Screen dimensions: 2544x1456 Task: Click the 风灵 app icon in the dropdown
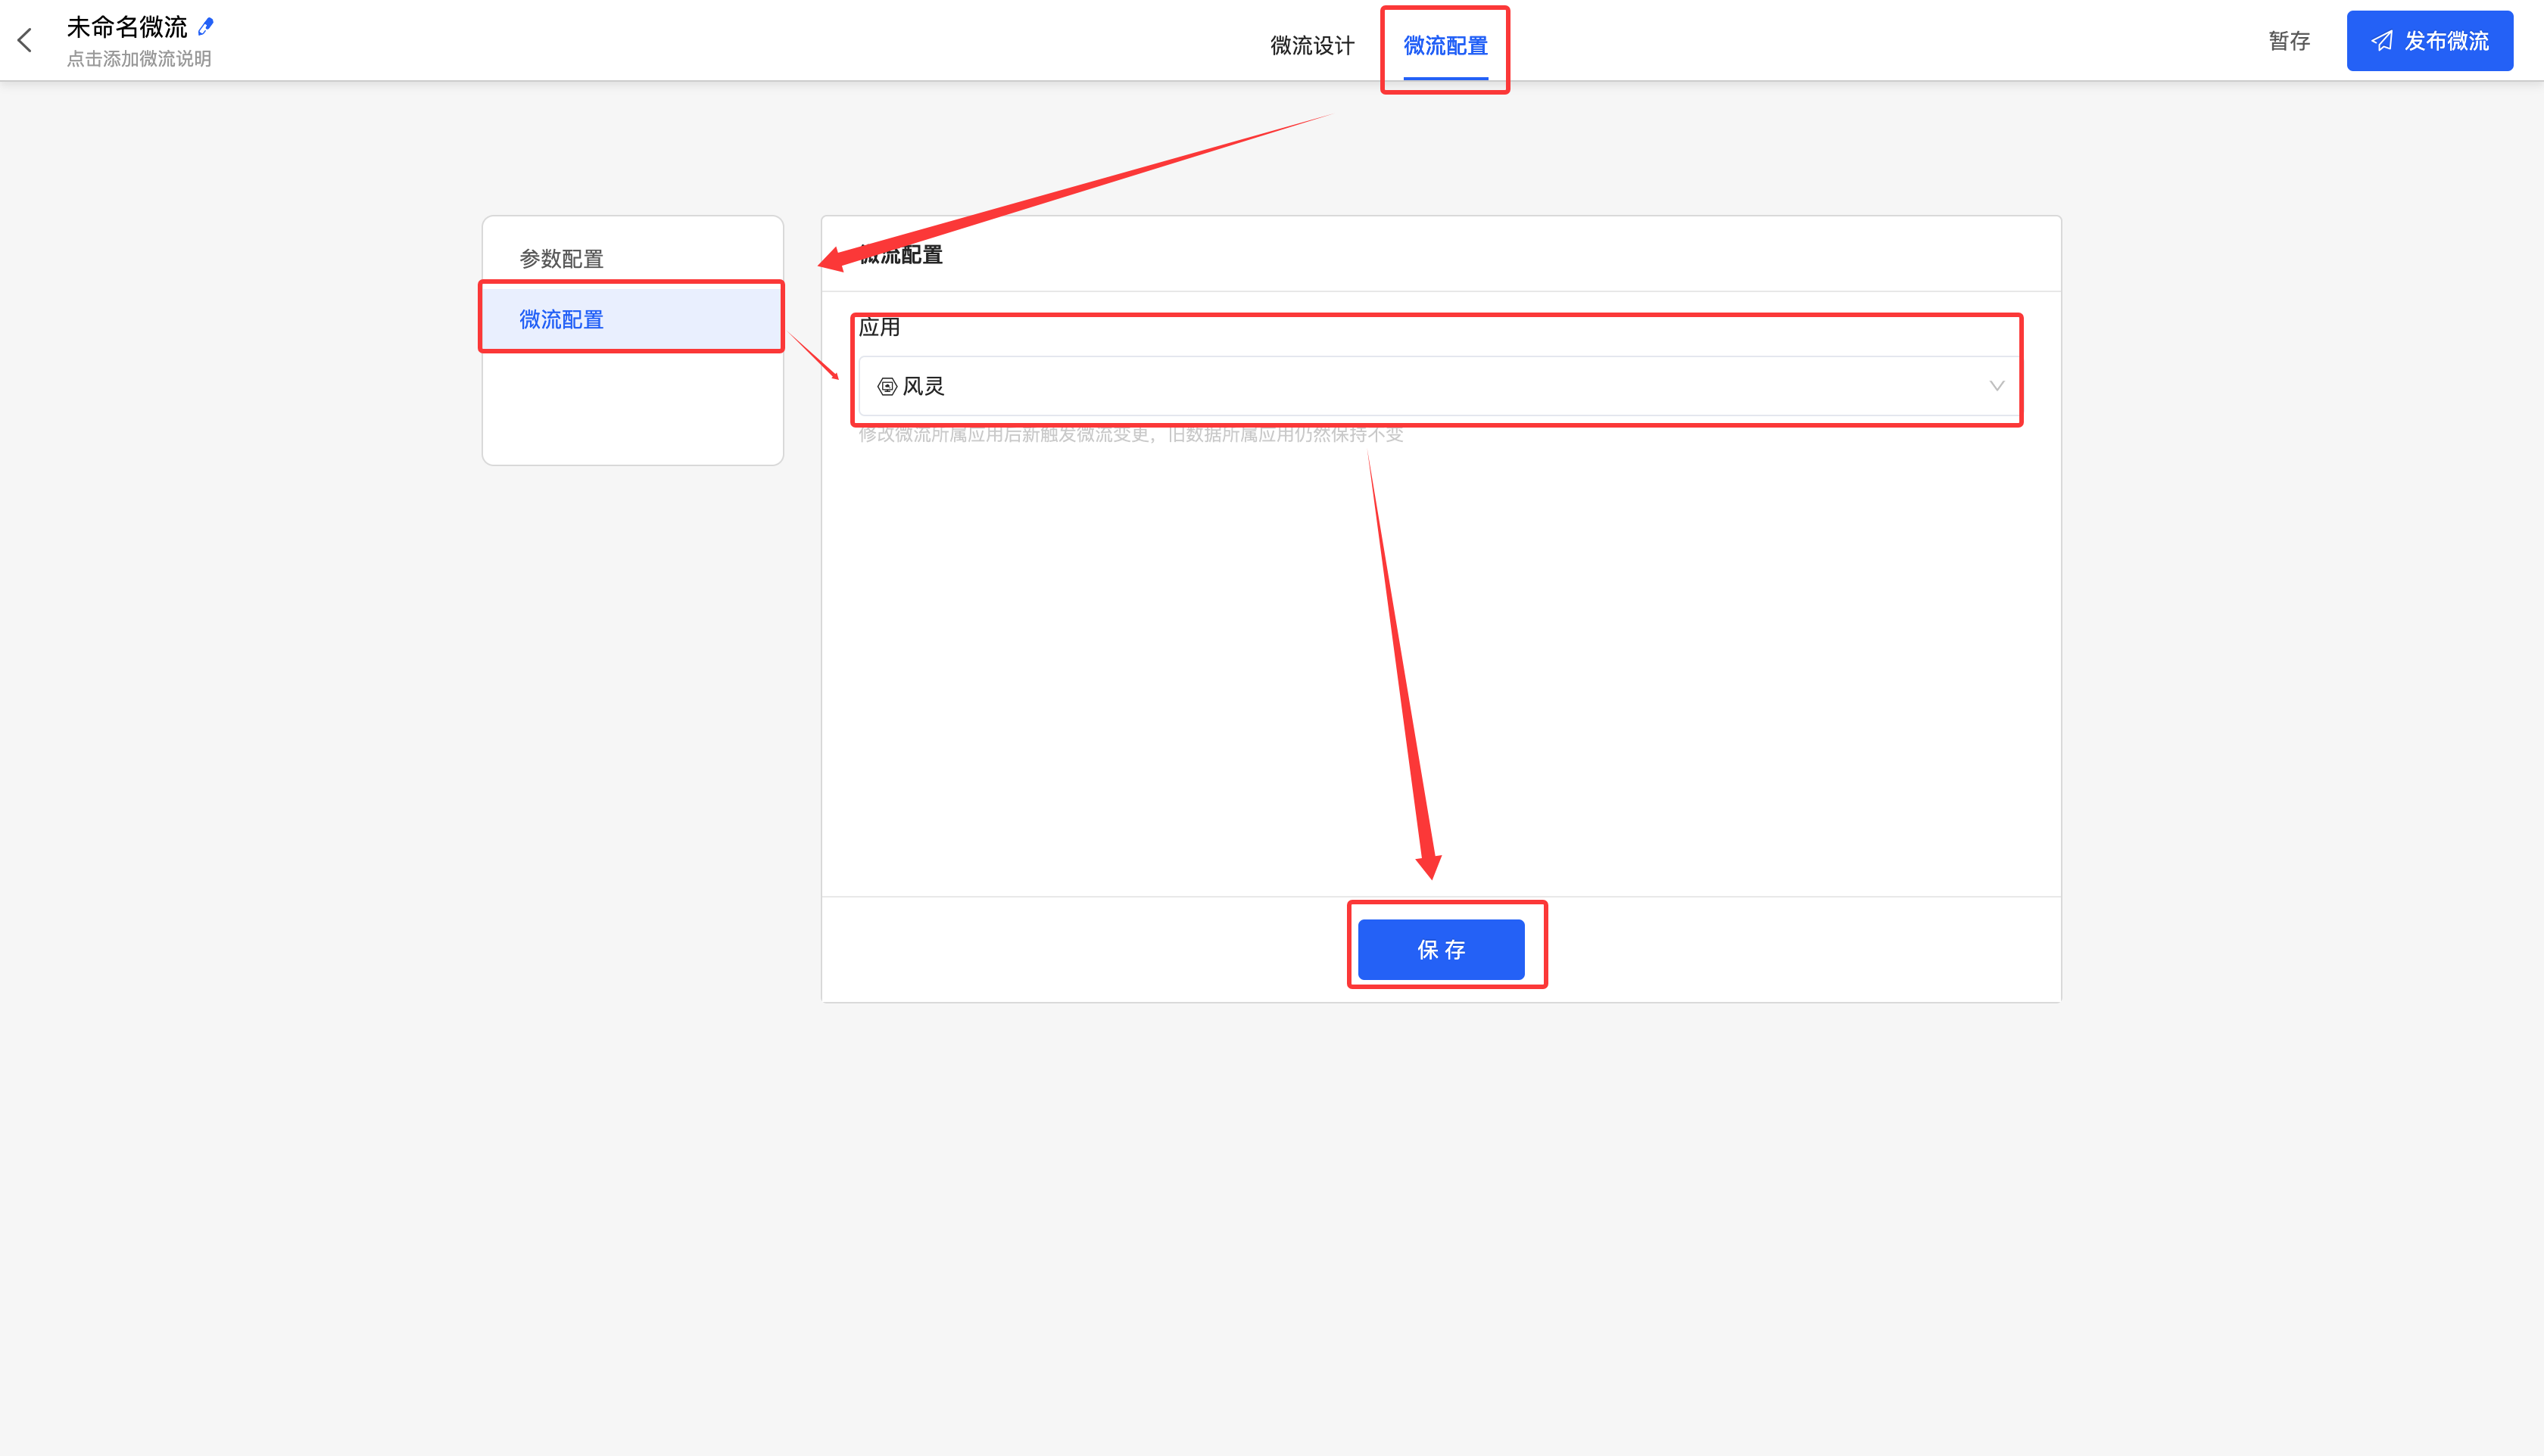(887, 386)
